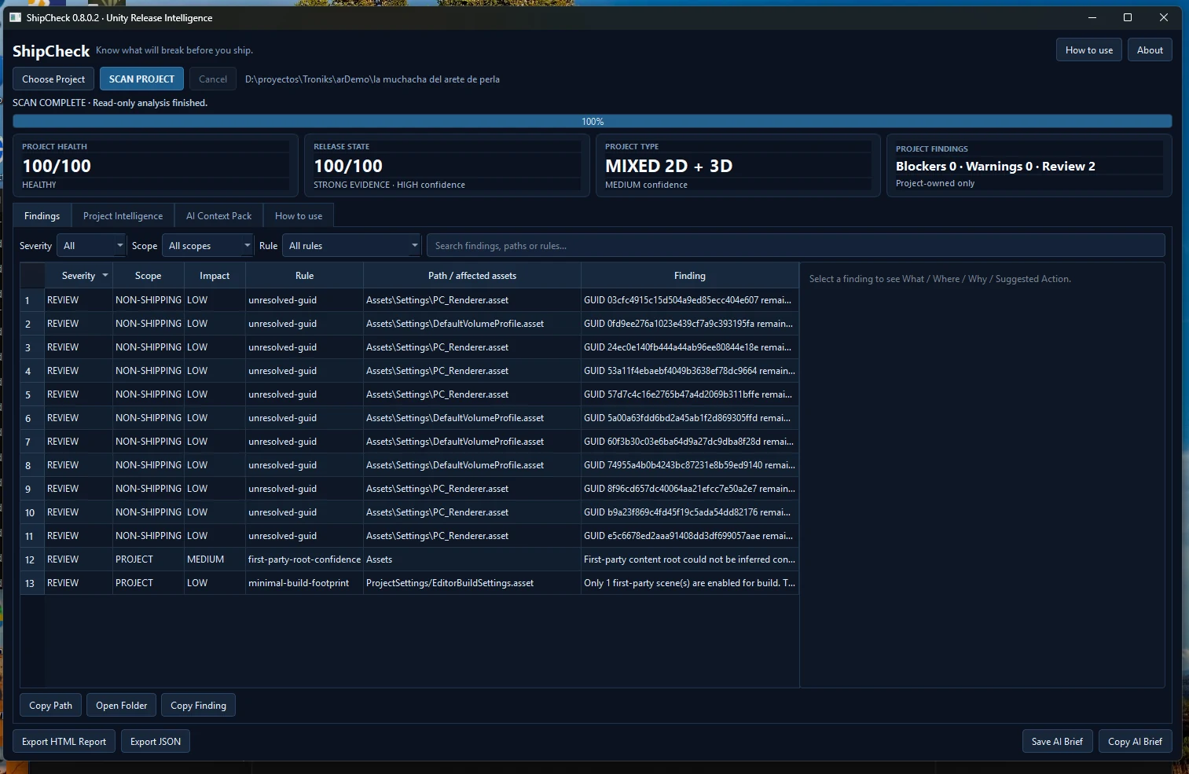The height and width of the screenshot is (774, 1189).
Task: Click the Path / affected assets column header
Action: coord(472,276)
